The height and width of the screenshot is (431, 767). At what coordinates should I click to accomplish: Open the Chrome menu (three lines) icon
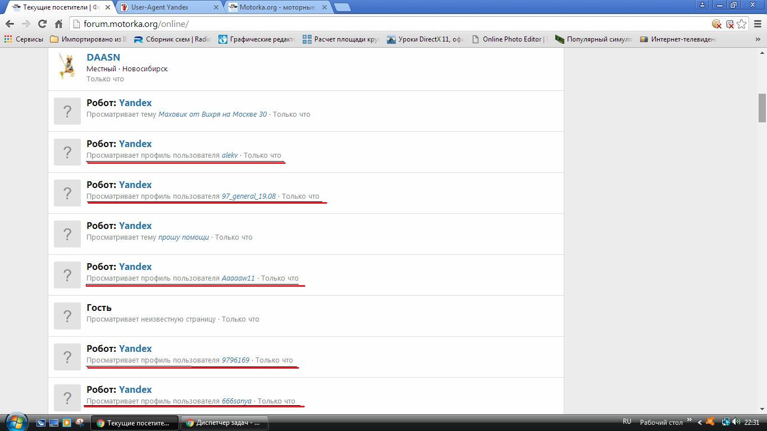pos(757,24)
